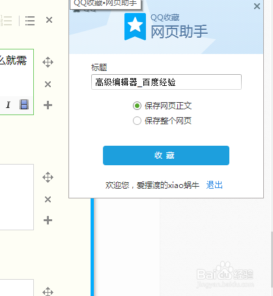Screen dimensions: 273x296
Task: Click move handle beside the green-bordered step
Action: 48,62
